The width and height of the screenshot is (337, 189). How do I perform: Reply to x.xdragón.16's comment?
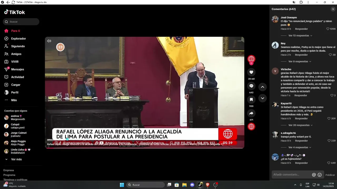click(x=301, y=141)
